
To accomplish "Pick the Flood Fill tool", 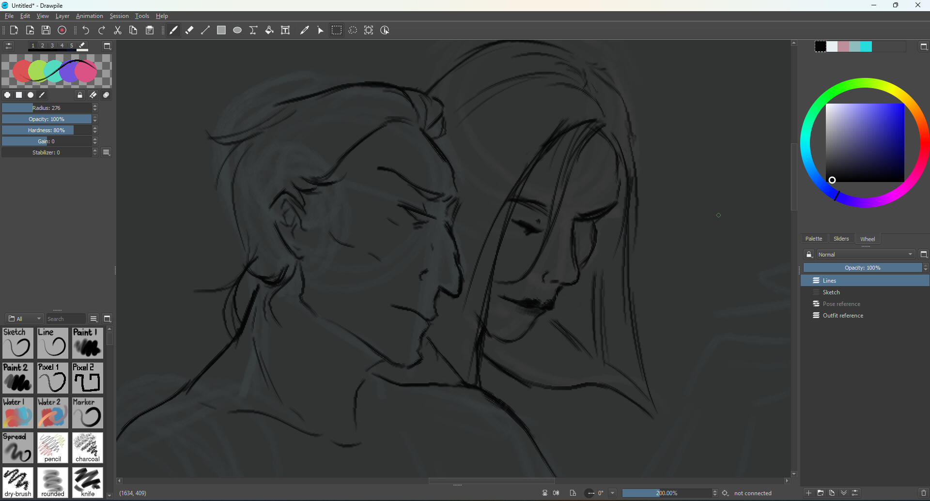I will [269, 30].
